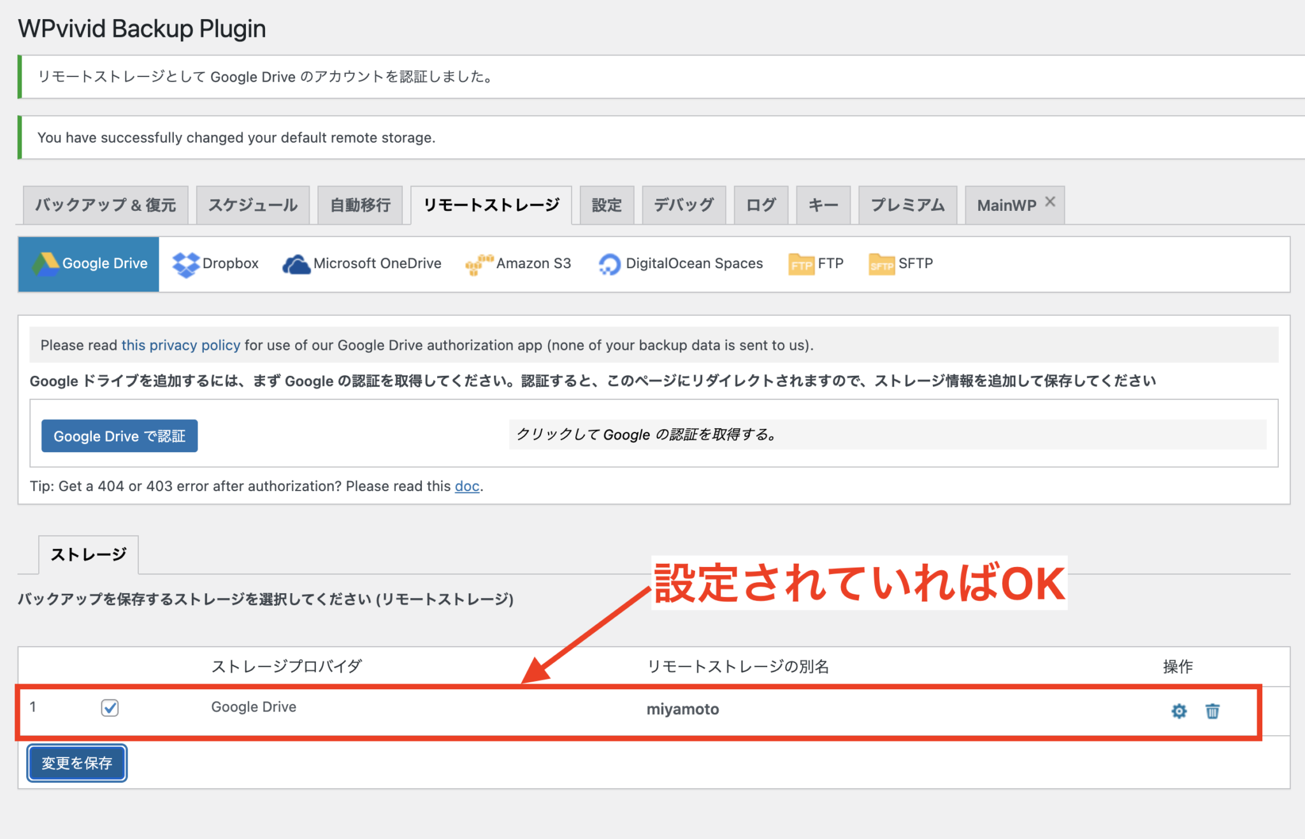The width and height of the screenshot is (1305, 839).
Task: Select the Amazon S3 storage icon
Action: 518,263
